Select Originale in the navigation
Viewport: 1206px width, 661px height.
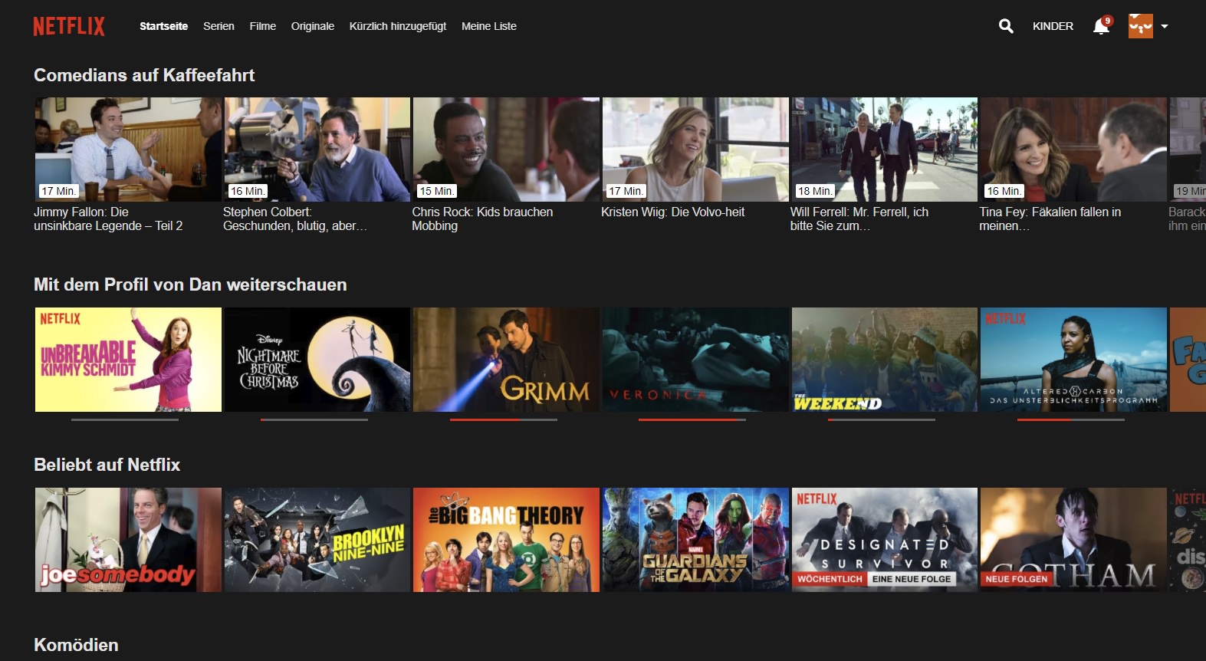[312, 26]
